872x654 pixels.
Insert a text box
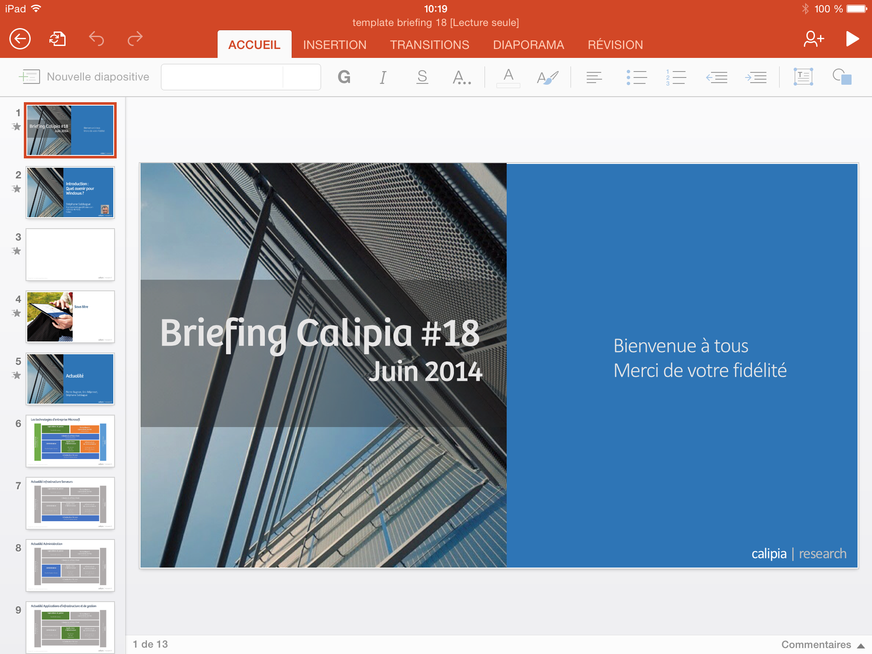tap(803, 77)
